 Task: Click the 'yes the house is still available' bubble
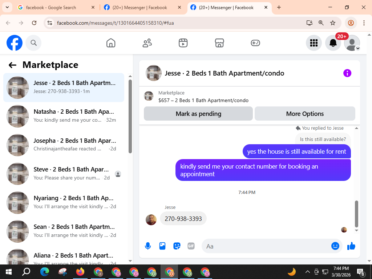296,151
